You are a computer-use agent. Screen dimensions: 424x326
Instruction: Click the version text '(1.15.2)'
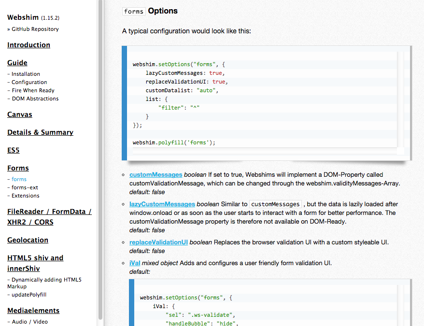[x=50, y=18]
